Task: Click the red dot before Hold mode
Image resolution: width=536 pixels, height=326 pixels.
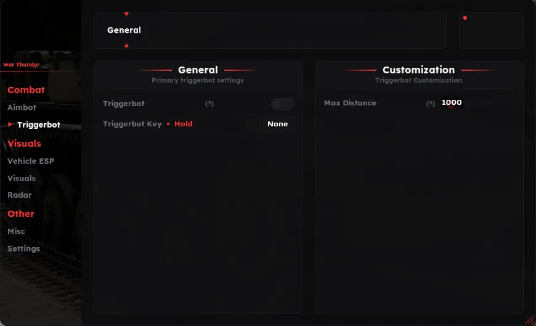Action: [x=168, y=124]
